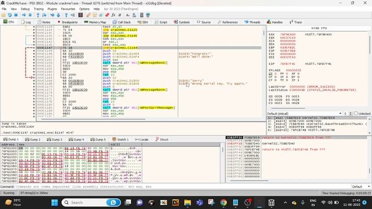Click the Windows Start button on taskbar
This screenshot has height=209, width=372.
[x=55, y=203]
